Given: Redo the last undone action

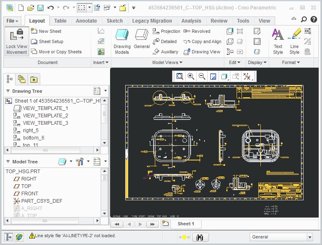Looking at the screenshot, I should (x=66, y=8).
